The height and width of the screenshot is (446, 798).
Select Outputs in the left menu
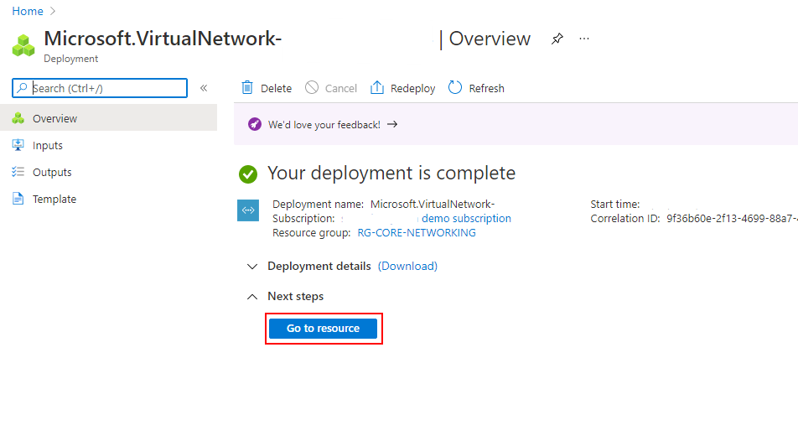pyautogui.click(x=52, y=172)
